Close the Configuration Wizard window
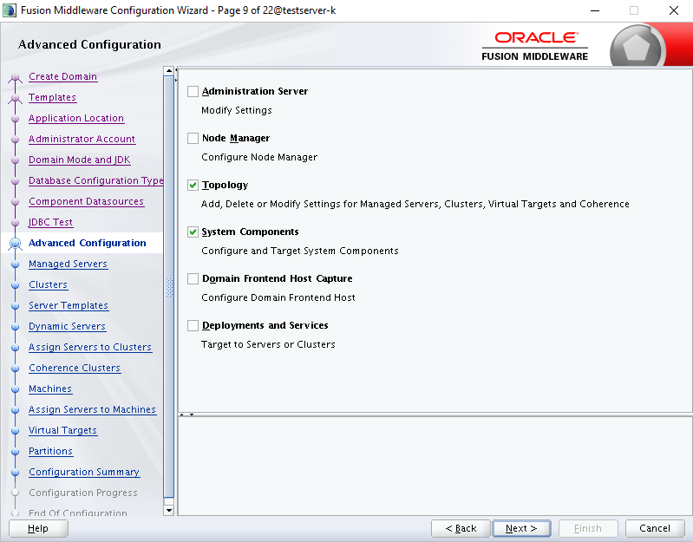Screen dimensions: 693x542 pyautogui.click(x=674, y=10)
